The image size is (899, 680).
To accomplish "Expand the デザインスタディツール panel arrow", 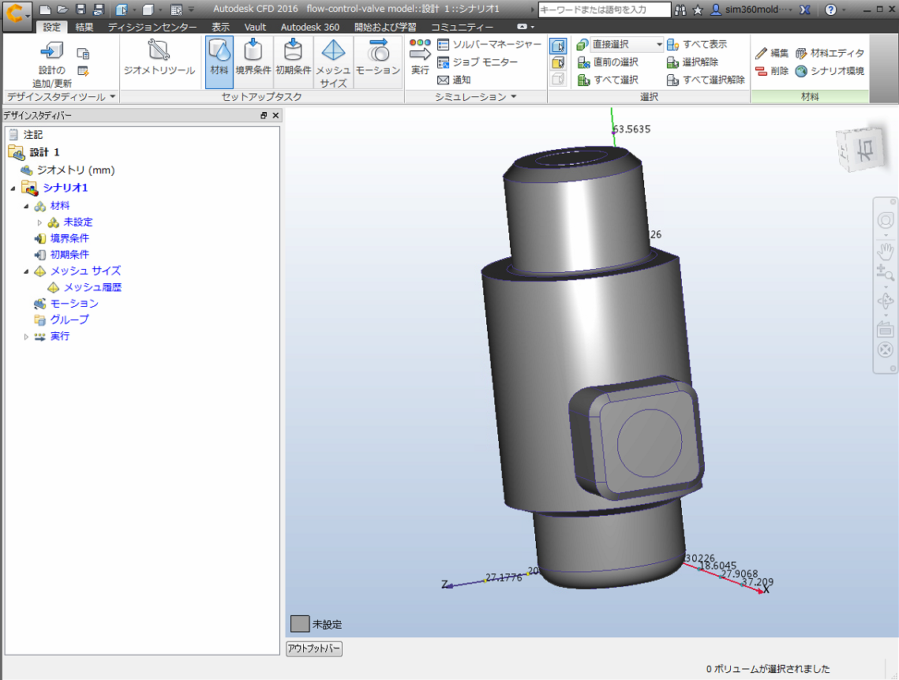I will (x=112, y=97).
